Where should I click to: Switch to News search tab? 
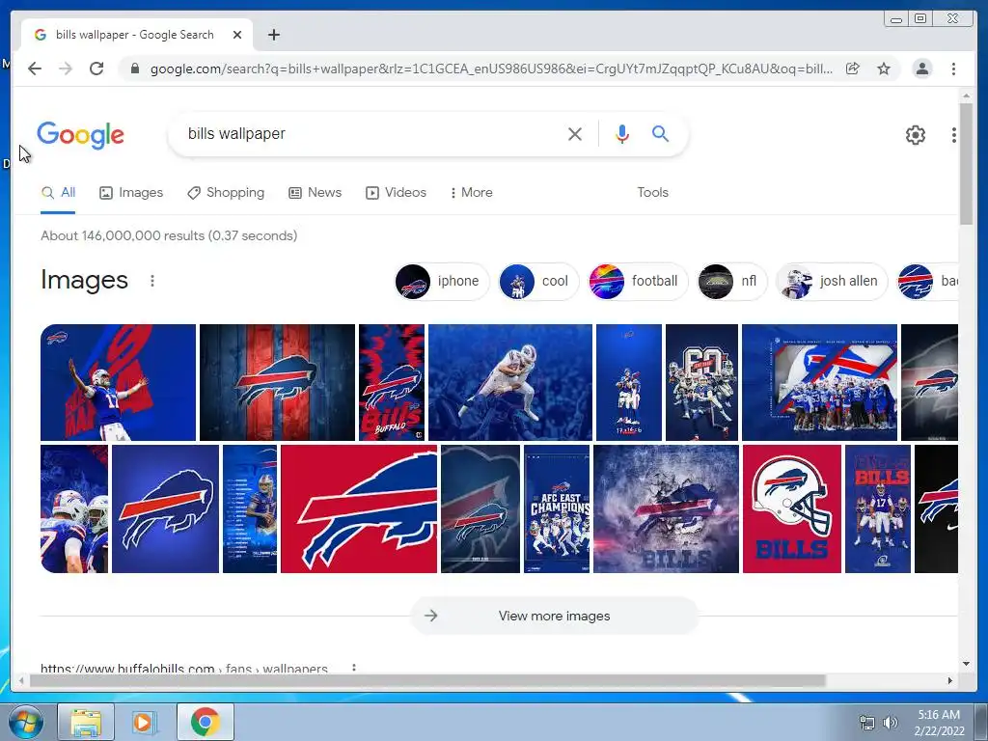tap(315, 192)
